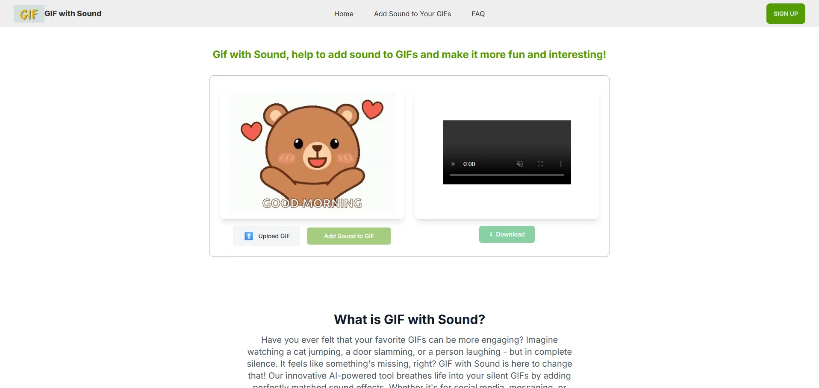This screenshot has height=388, width=819.
Task: Click the "GIF with Sound" brand name
Action: pyautogui.click(x=73, y=14)
